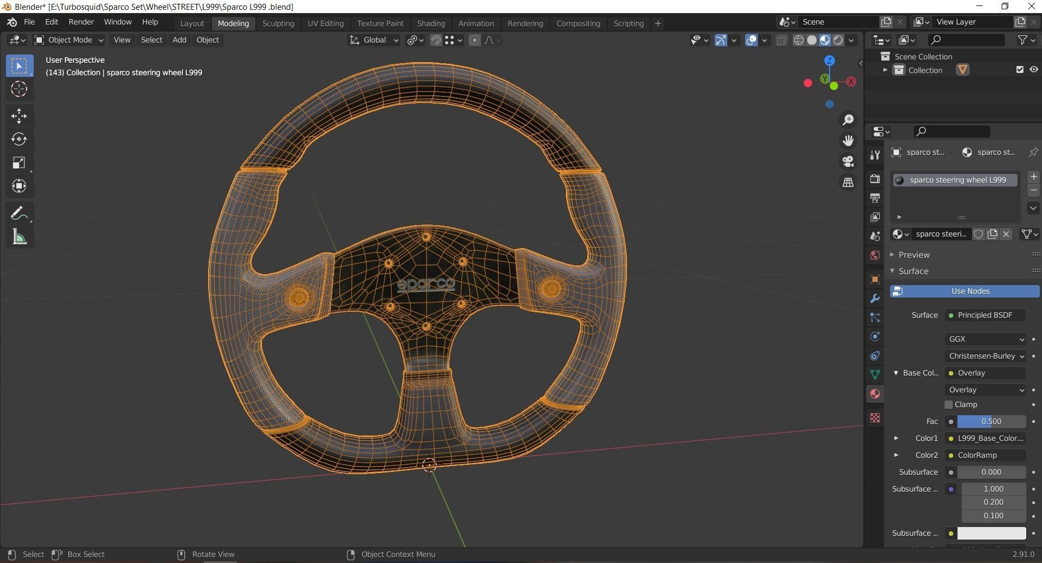Image resolution: width=1042 pixels, height=563 pixels.
Task: Activate the Move tool
Action: [x=19, y=116]
